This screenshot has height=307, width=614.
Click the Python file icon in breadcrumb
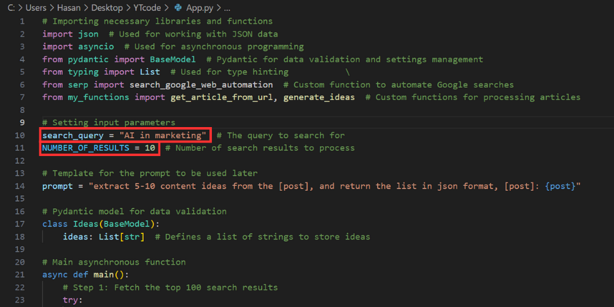[178, 8]
